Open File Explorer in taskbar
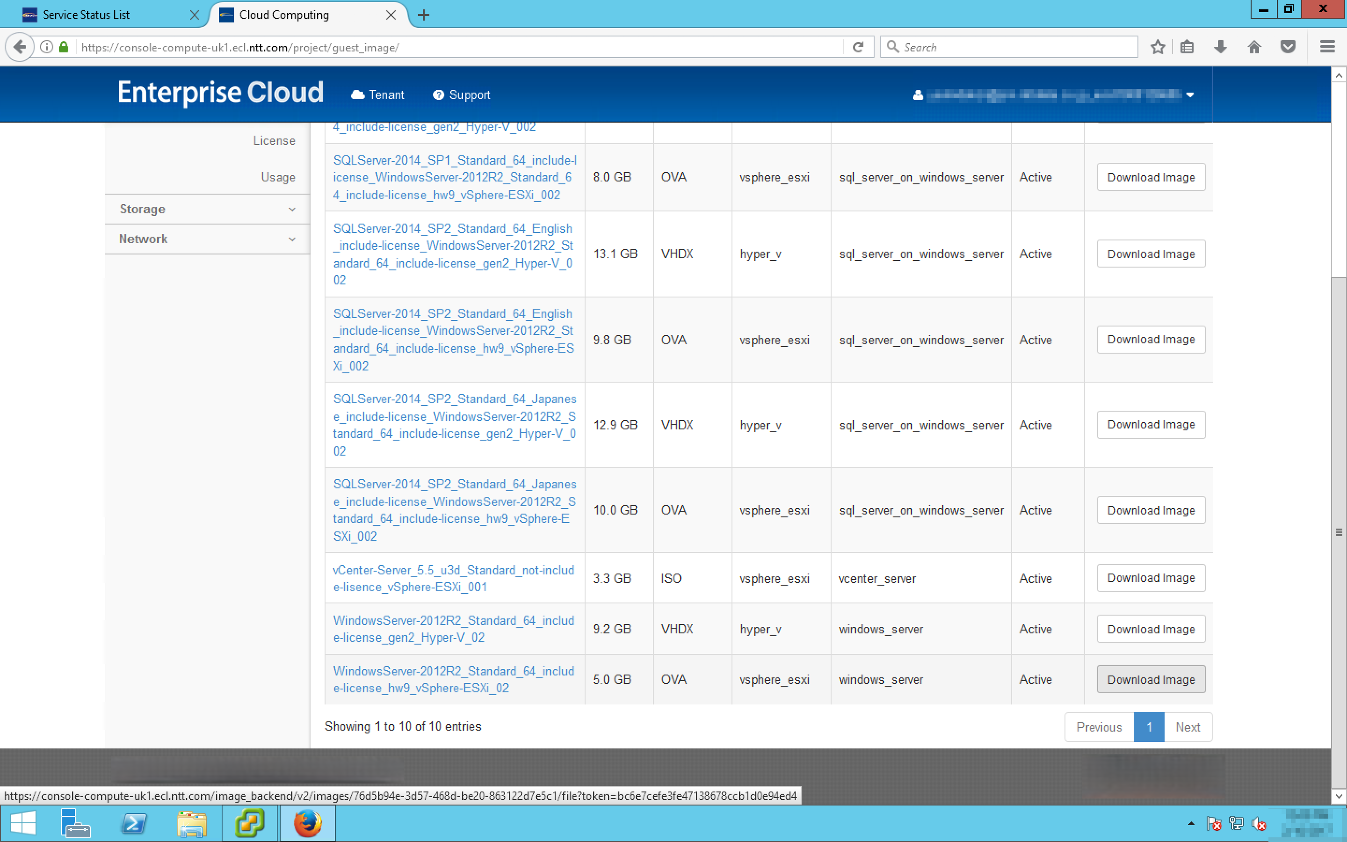1347x842 pixels. (x=191, y=823)
